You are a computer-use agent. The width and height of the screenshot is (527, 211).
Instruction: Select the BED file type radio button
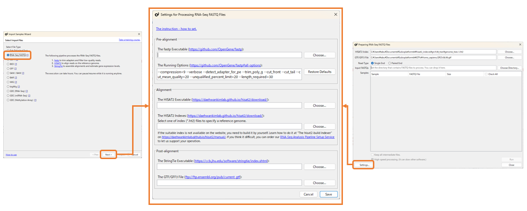(8, 64)
